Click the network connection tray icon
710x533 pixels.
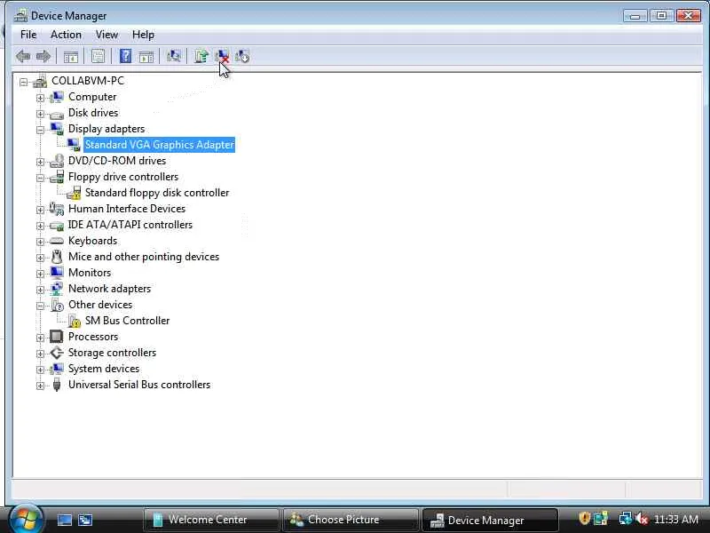tap(626, 518)
